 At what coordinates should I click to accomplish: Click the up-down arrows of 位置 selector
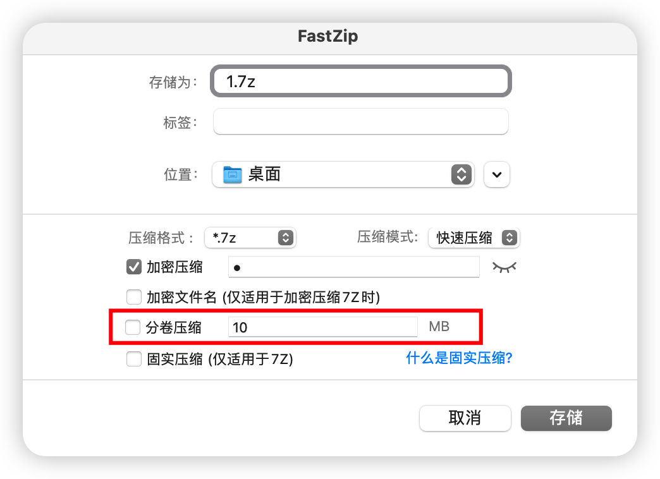pyautogui.click(x=461, y=174)
